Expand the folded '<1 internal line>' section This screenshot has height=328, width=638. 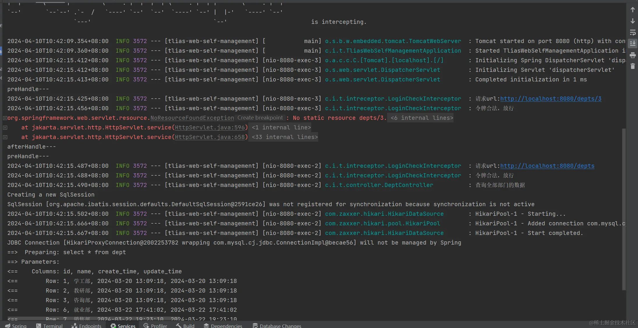point(281,128)
